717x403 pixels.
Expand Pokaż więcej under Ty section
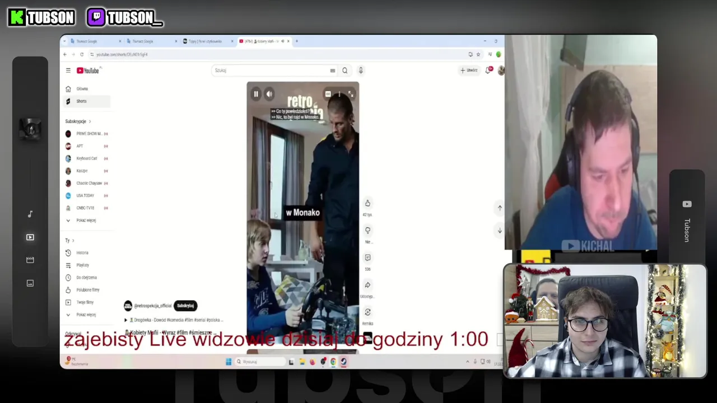click(x=87, y=315)
